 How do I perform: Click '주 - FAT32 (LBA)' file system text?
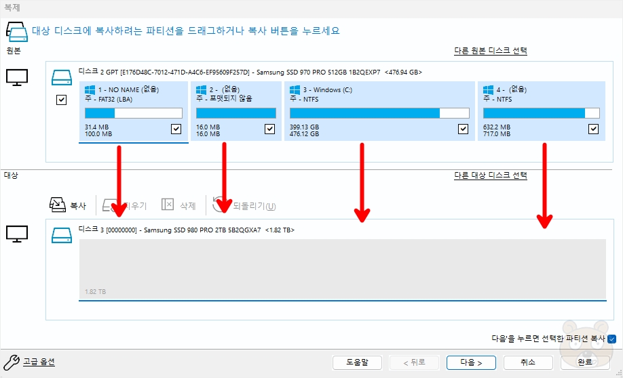(109, 99)
